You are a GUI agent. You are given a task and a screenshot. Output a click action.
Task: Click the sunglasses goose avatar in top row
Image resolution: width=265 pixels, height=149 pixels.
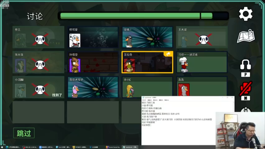[x=129, y=41]
